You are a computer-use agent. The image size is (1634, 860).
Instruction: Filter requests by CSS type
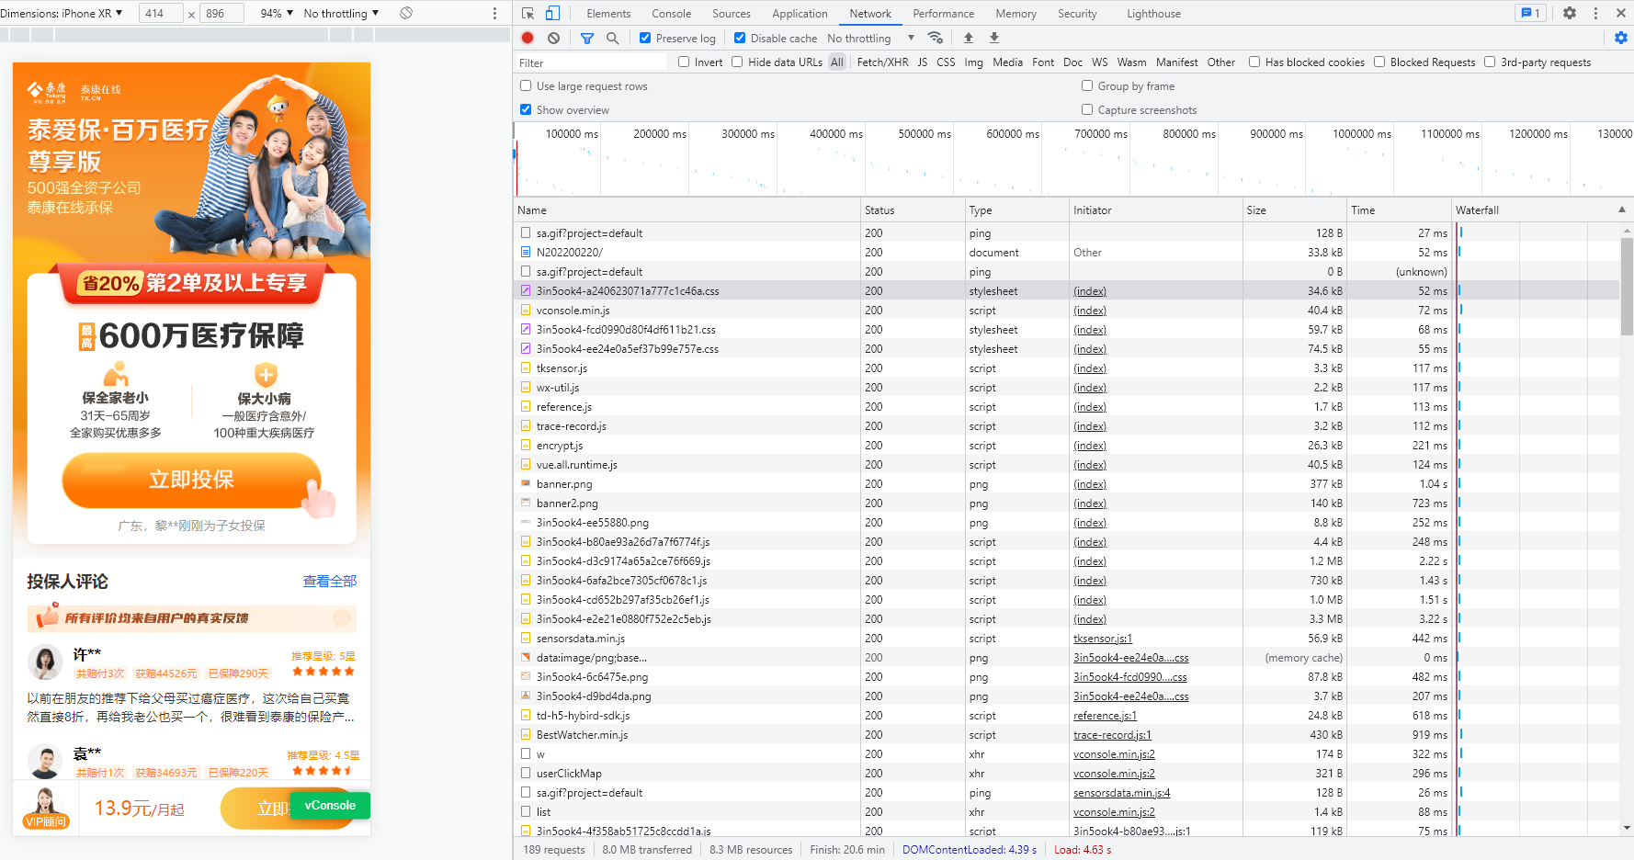pos(946,62)
